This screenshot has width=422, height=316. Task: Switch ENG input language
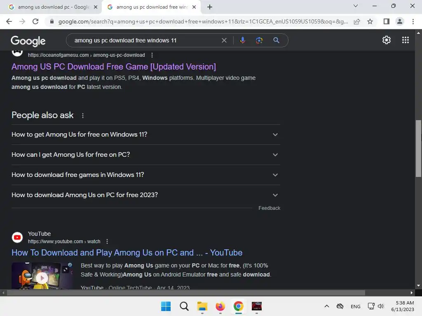[356, 306]
